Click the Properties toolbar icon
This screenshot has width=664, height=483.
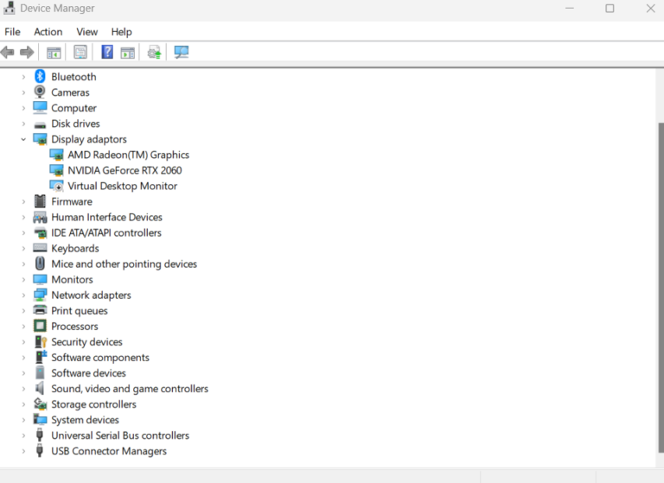coord(80,52)
